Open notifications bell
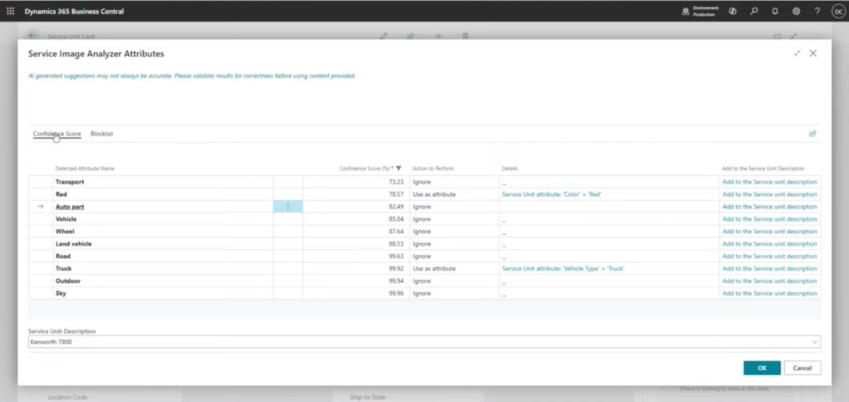849x402 pixels. pyautogui.click(x=775, y=11)
